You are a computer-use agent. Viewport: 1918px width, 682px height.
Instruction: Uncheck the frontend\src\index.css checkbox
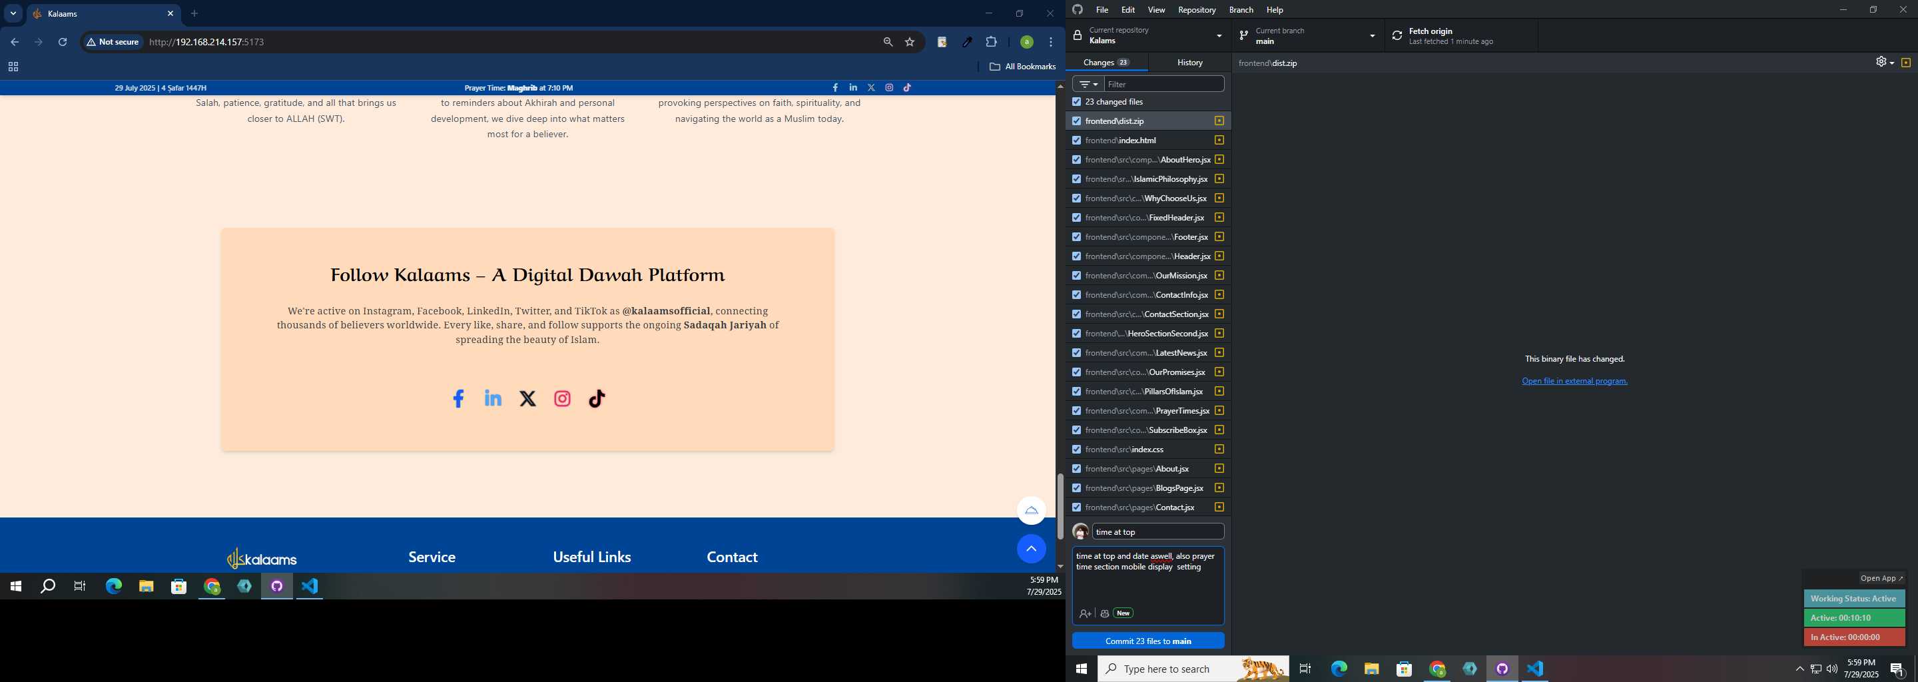pos(1076,450)
